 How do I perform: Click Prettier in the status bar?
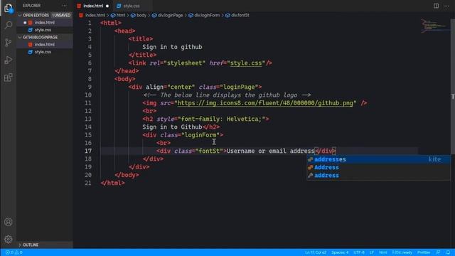[x=424, y=252]
